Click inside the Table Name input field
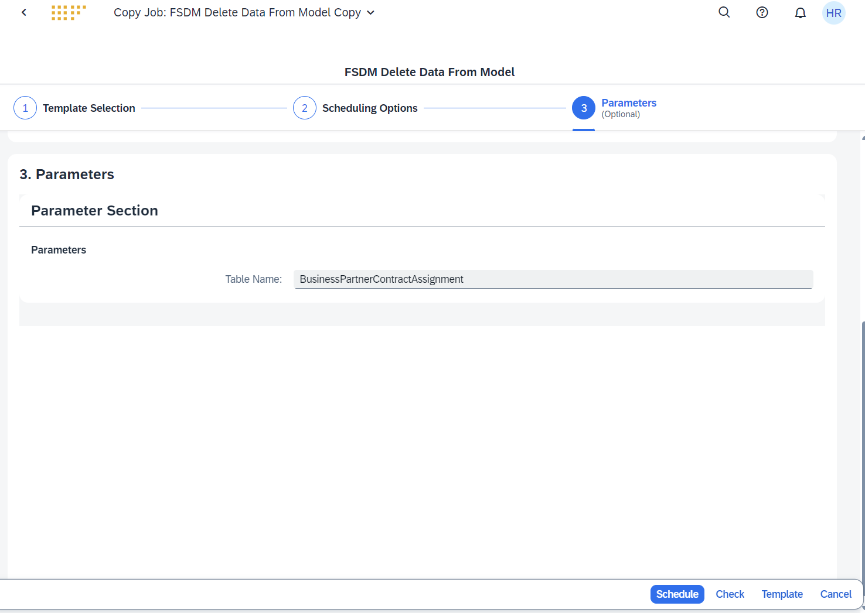The image size is (865, 613). pos(553,279)
